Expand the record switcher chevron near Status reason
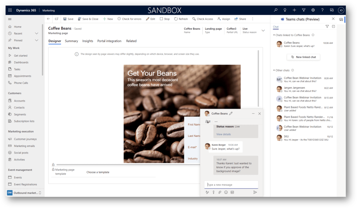The height and width of the screenshot is (208, 357). [263, 30]
